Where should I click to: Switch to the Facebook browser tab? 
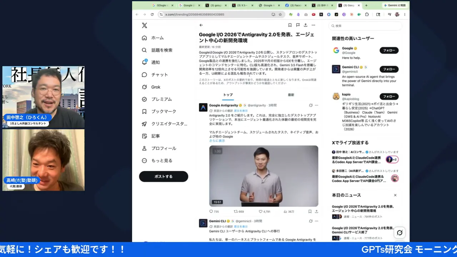296,5
